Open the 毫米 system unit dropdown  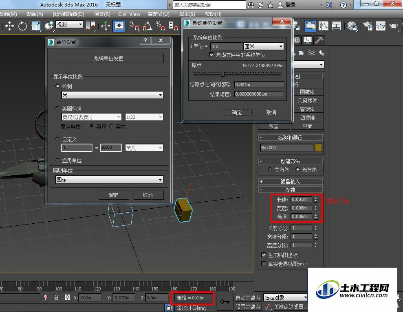pos(264,46)
